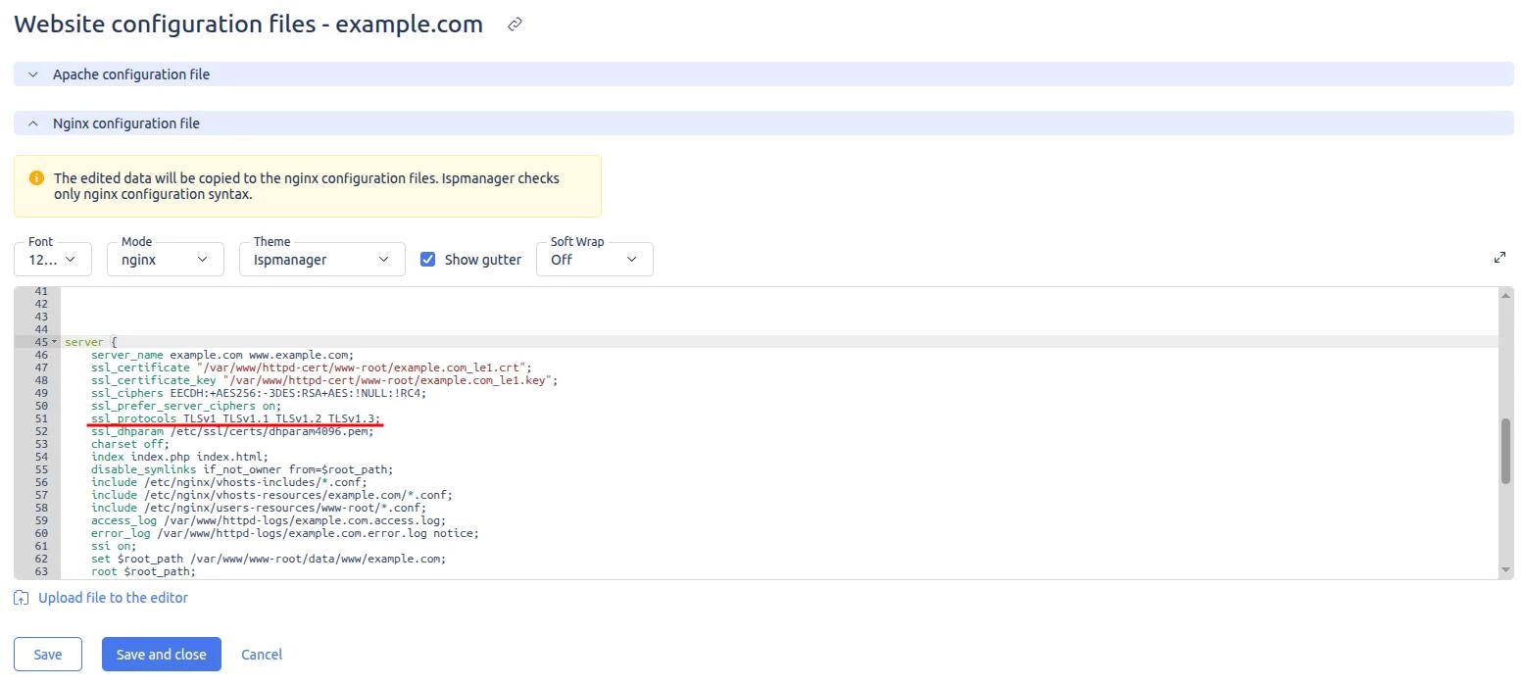Open the Soft Wrap dropdown

tap(594, 260)
